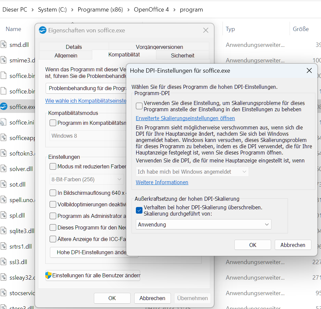Click Programme (x86) in the breadcrumb path
Viewport: 321px width, 309px height.
click(100, 10)
